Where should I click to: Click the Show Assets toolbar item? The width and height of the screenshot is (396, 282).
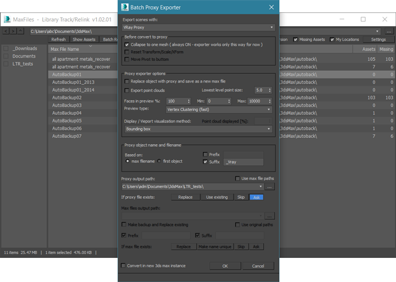(84, 40)
